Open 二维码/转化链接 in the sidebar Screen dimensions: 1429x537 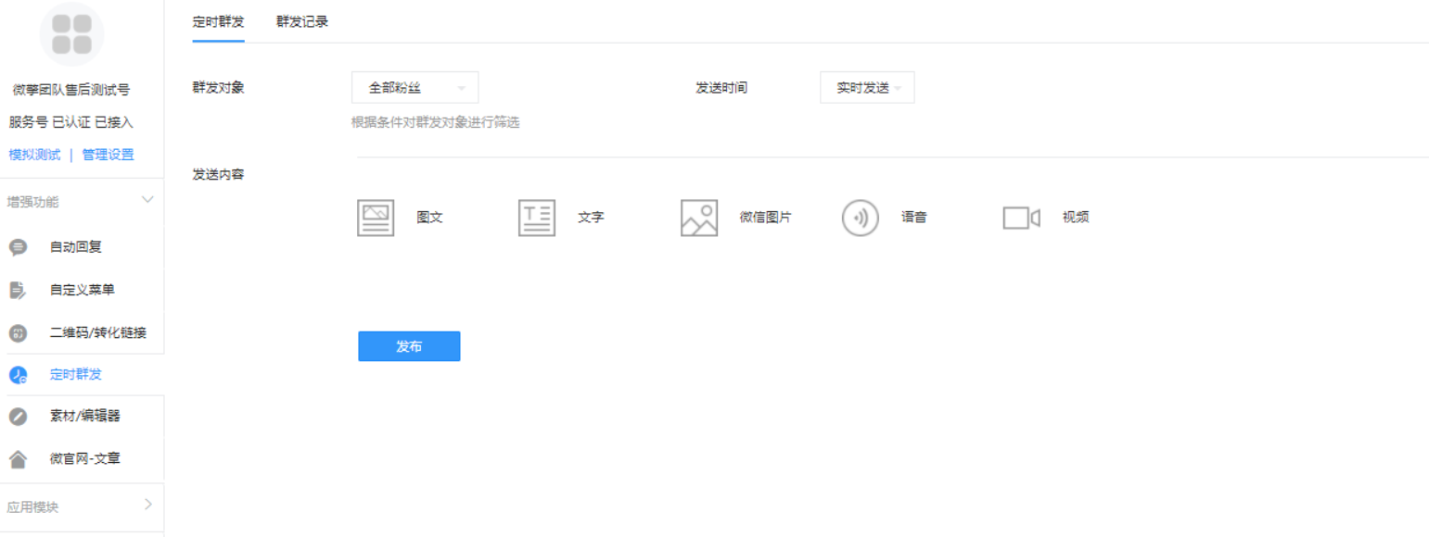[x=98, y=332]
